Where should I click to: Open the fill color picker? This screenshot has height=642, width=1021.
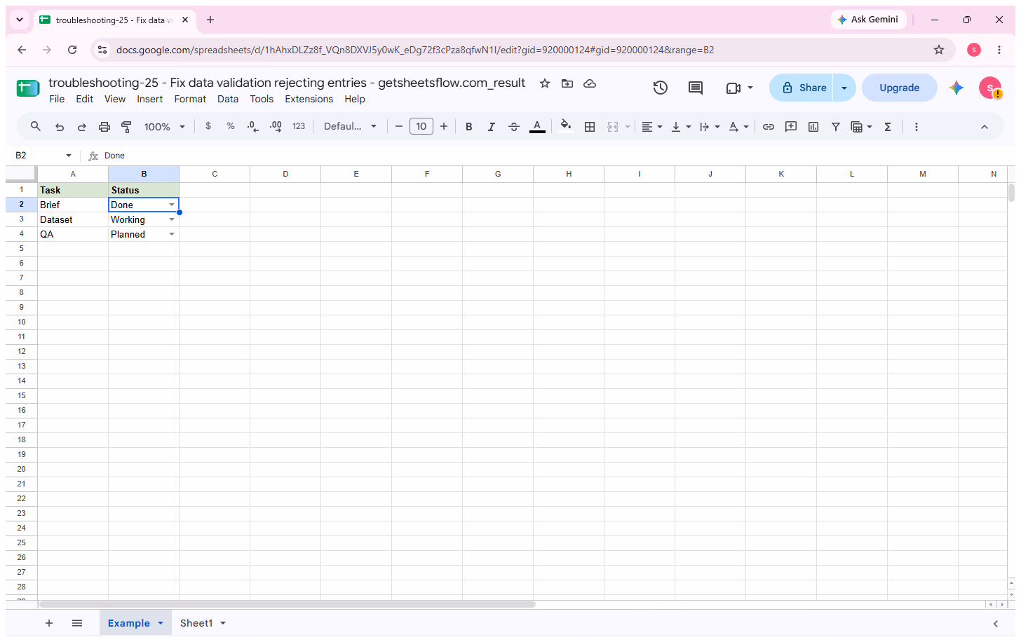click(x=565, y=127)
